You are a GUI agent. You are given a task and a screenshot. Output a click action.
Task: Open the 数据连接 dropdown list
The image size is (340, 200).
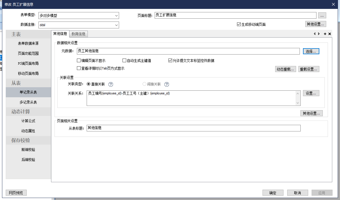[x=116, y=25]
